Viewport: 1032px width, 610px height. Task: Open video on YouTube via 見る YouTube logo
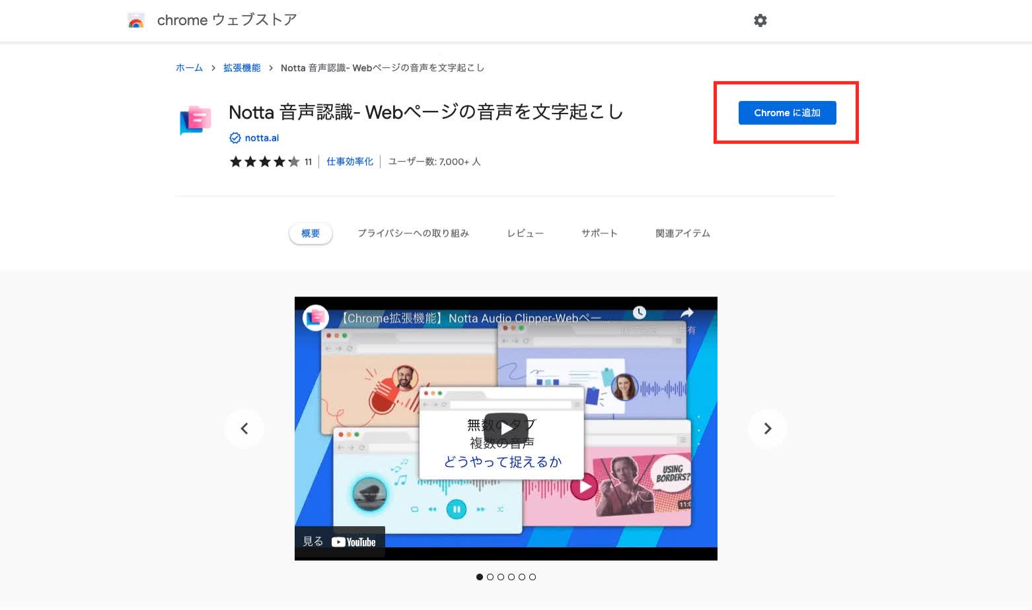click(x=340, y=542)
